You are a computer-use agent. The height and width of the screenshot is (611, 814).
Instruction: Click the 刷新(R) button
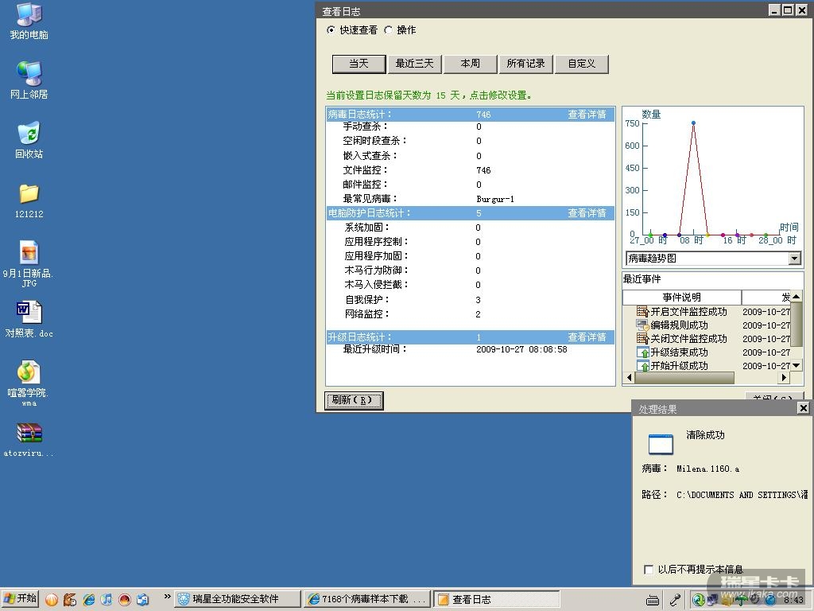click(x=354, y=400)
